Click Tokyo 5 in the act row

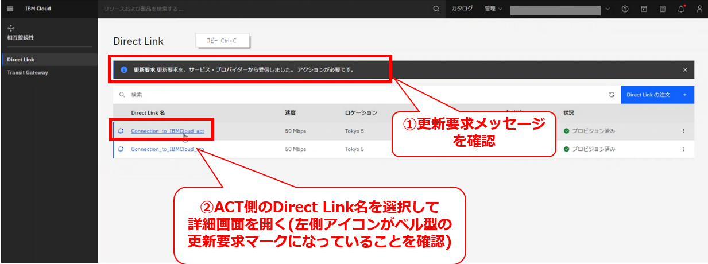(x=354, y=131)
